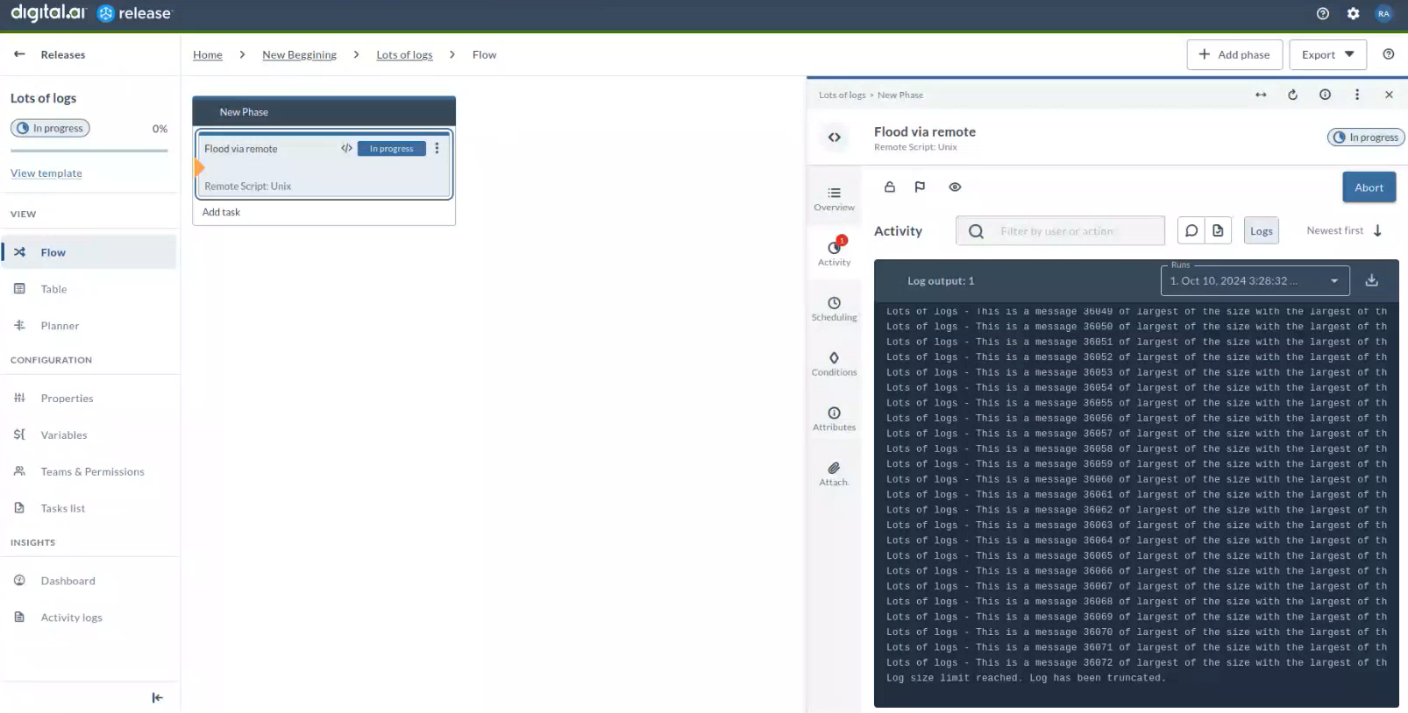Image resolution: width=1408 pixels, height=713 pixels.
Task: Open RA user avatar menu
Action: coord(1383,13)
